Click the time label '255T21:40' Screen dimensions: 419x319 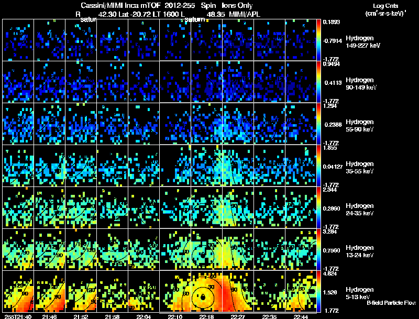18,316
